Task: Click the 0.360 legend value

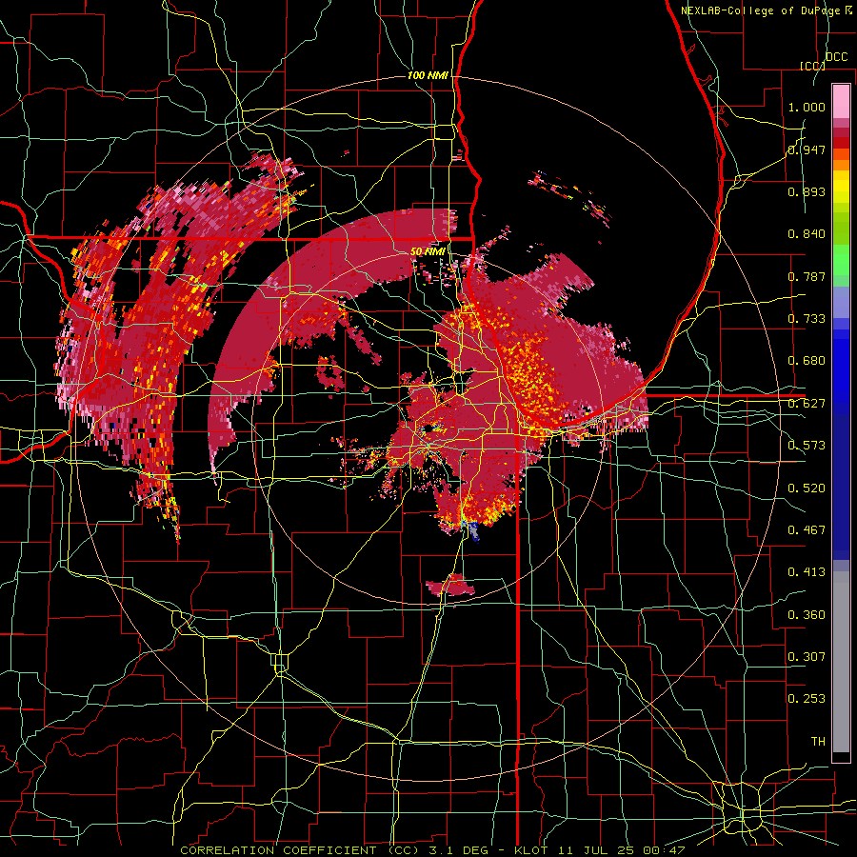Action: tap(807, 615)
